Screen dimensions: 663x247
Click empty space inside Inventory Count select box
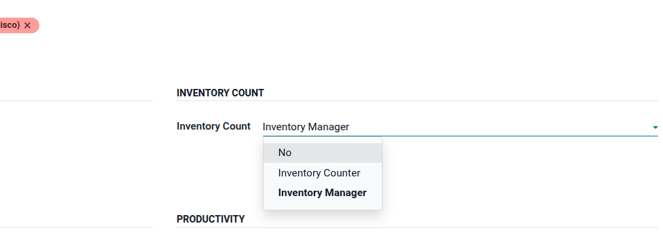[x=499, y=127]
